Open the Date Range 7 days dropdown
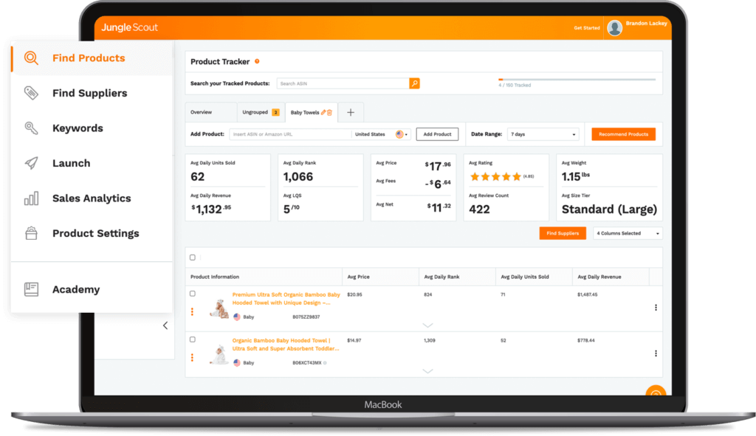The height and width of the screenshot is (436, 756). (543, 134)
